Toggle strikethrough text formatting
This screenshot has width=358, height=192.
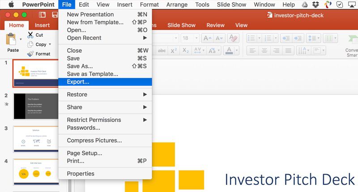(x=162, y=50)
